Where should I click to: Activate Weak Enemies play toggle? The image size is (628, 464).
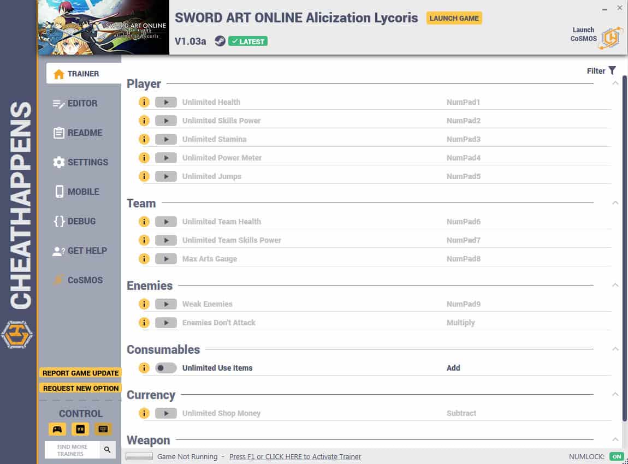pos(166,304)
